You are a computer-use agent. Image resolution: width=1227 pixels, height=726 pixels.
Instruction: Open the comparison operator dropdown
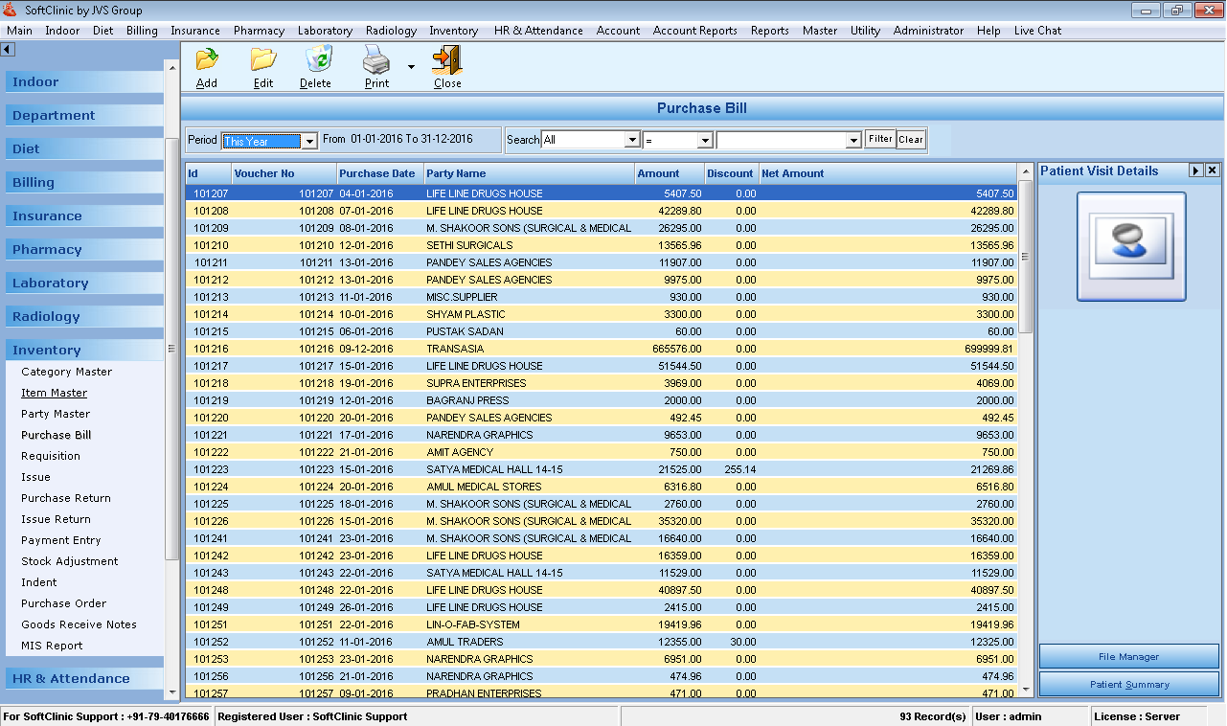[705, 139]
